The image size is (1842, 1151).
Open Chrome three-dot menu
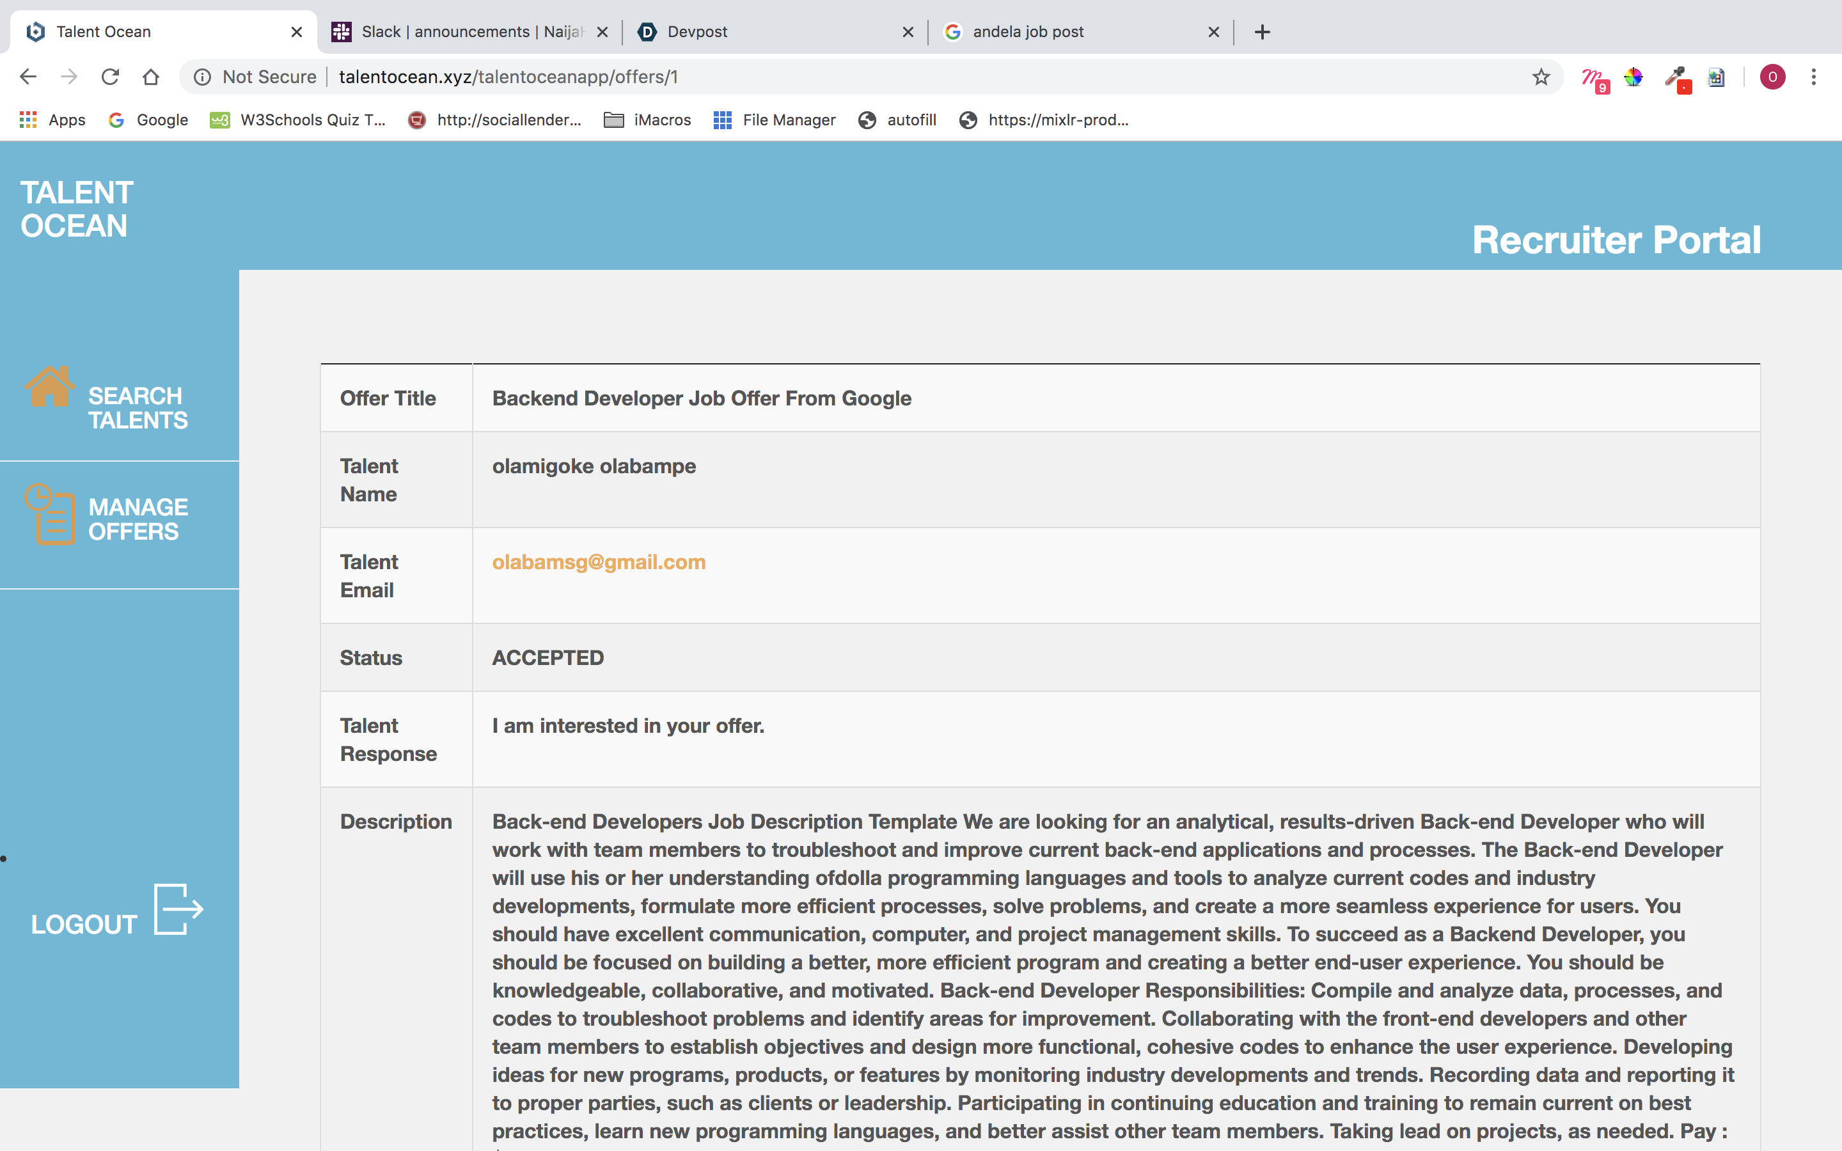[x=1814, y=77]
